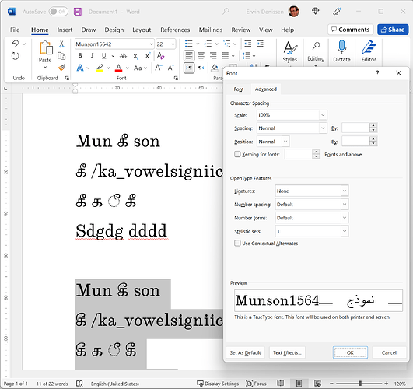Open the Scale dropdown
This screenshot has width=413, height=389.
(x=323, y=115)
